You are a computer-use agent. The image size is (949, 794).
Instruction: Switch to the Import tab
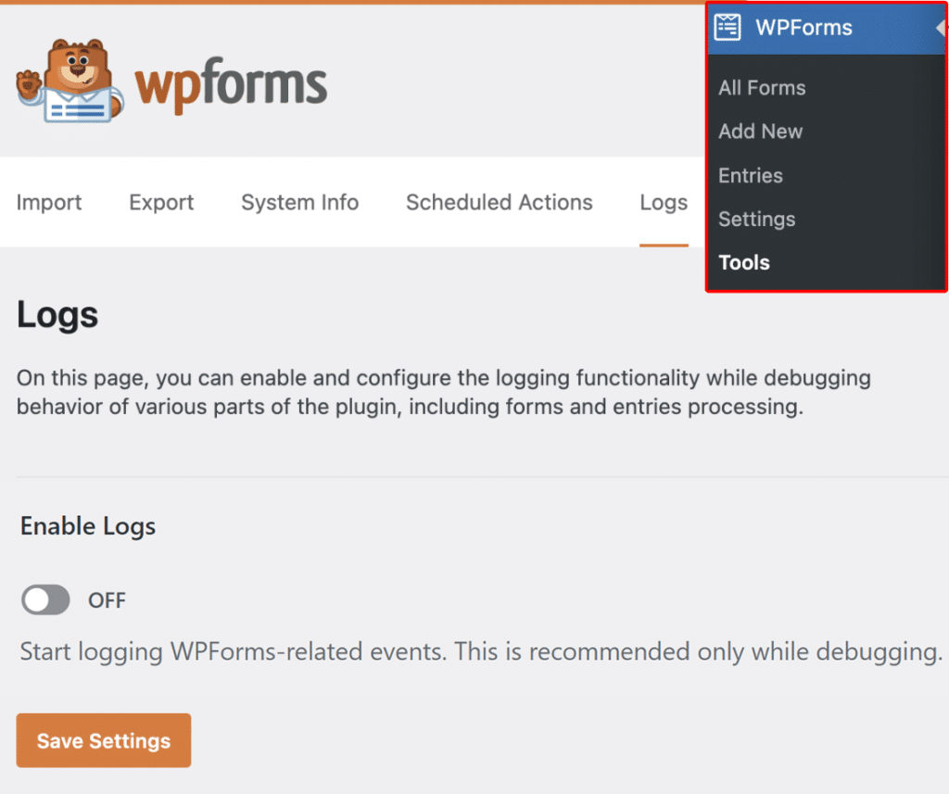pos(48,202)
